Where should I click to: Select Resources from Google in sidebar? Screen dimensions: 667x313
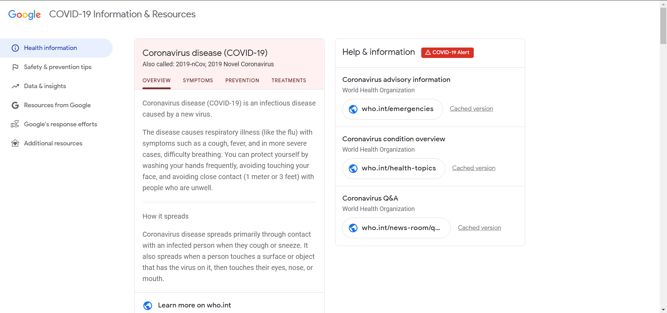pos(56,105)
